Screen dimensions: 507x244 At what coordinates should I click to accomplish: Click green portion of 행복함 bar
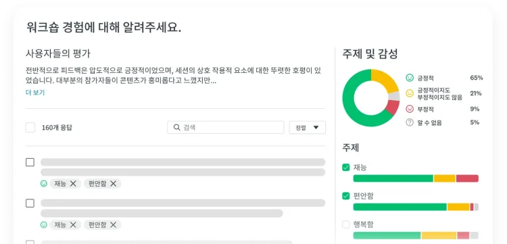pyautogui.click(x=387, y=235)
